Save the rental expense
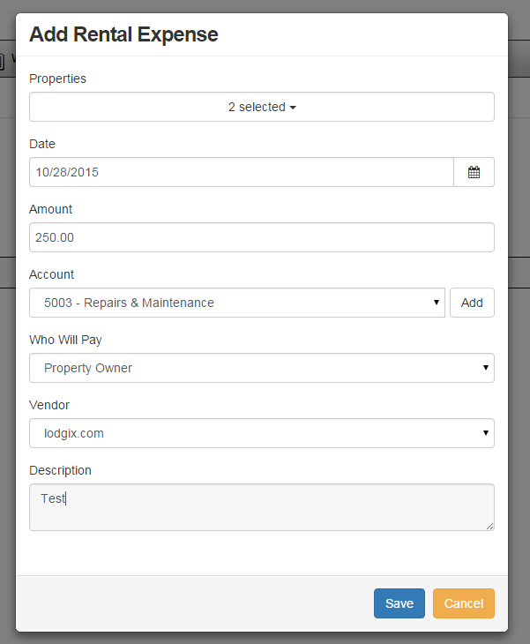 (x=399, y=603)
